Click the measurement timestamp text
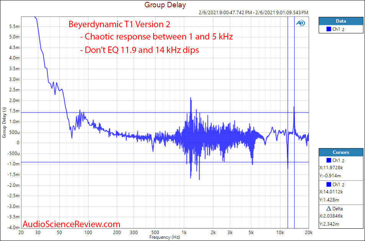 [x=254, y=13]
